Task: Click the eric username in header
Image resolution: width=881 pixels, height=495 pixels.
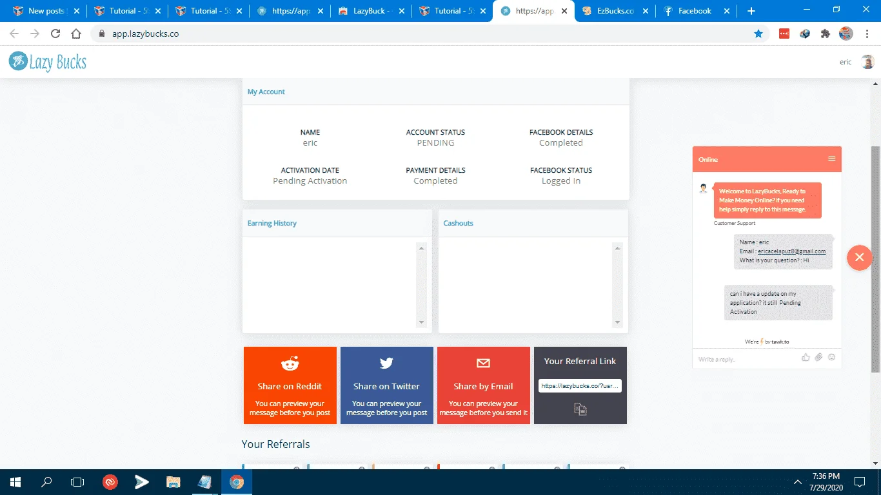Action: (x=846, y=62)
